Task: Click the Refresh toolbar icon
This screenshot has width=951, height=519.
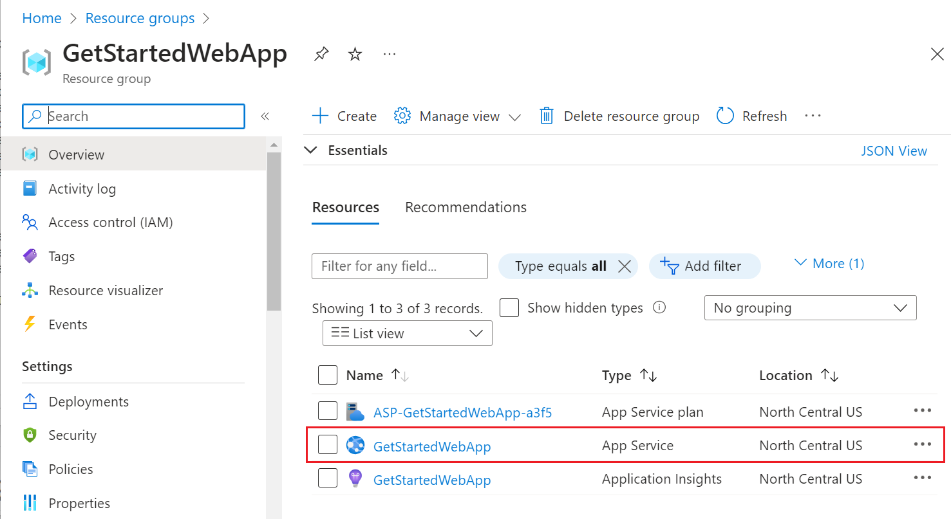Action: [752, 116]
